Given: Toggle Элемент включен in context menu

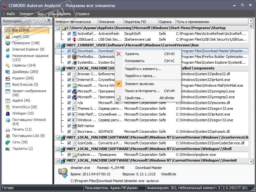Looking at the screenshot, I should click(148, 84).
